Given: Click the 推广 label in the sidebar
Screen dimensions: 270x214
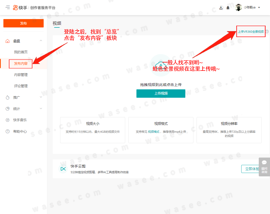Looking at the screenshot, I should (16, 97).
